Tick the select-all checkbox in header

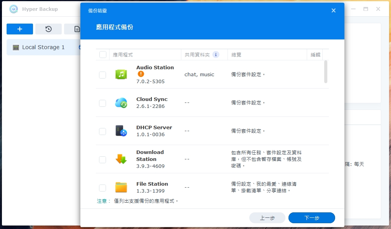(103, 55)
